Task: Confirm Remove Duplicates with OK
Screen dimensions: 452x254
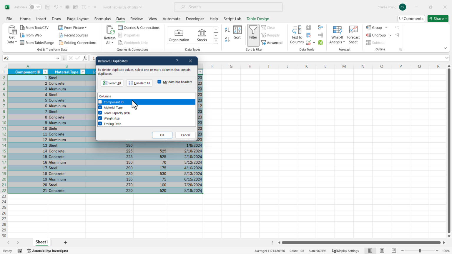Action: pyautogui.click(x=162, y=135)
